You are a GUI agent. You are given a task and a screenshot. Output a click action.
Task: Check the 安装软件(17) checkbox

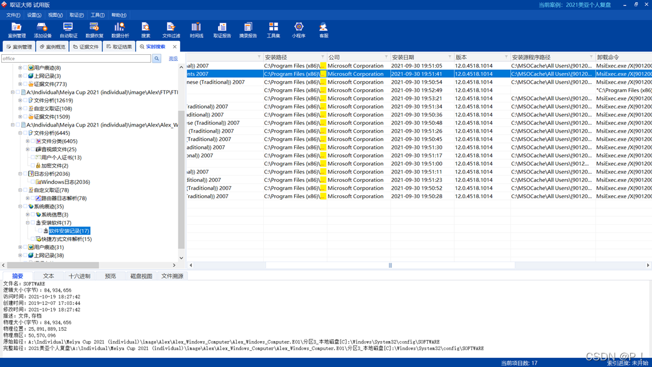point(33,223)
